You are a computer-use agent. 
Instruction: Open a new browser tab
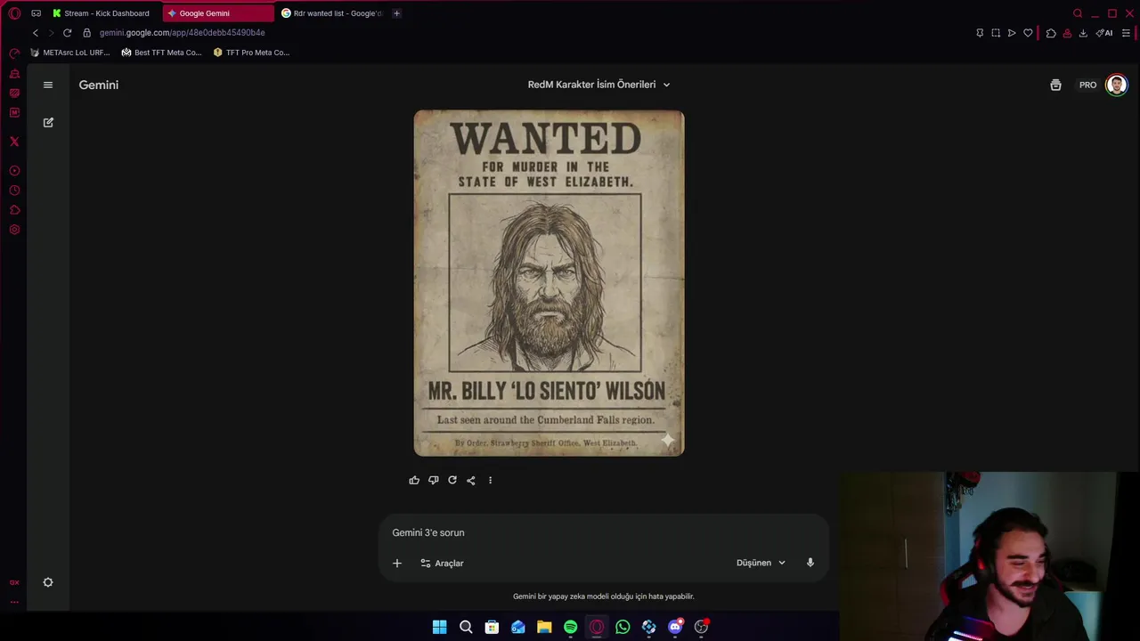(396, 13)
